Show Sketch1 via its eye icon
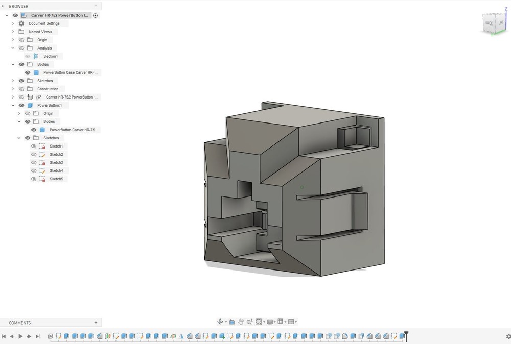This screenshot has width=511, height=344. (34, 146)
